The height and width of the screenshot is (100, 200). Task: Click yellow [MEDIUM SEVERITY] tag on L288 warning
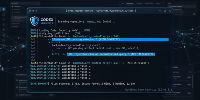[138, 63]
